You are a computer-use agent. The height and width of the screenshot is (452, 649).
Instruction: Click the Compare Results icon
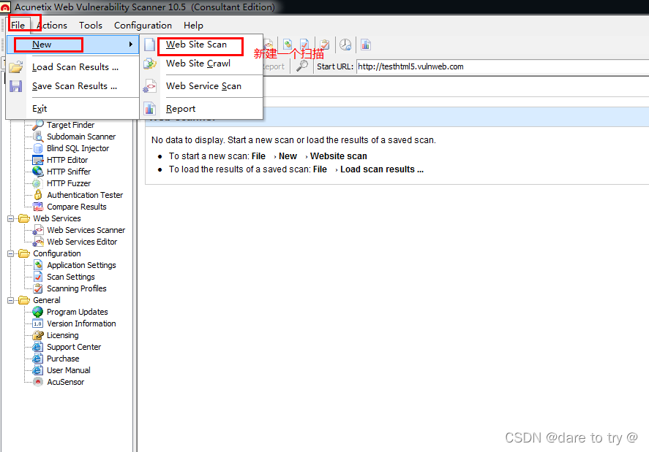38,207
